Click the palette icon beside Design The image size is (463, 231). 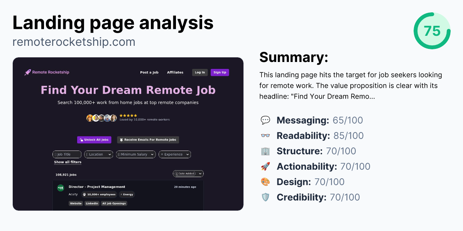pos(265,182)
